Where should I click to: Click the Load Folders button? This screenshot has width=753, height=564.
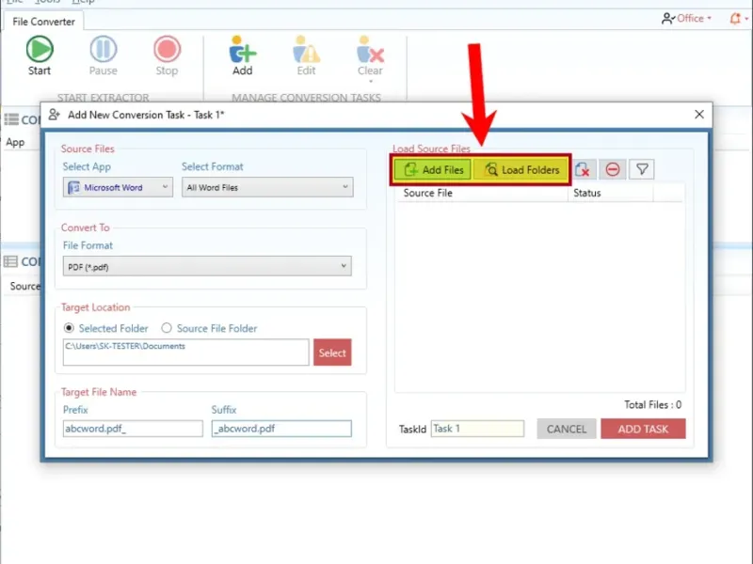(x=521, y=170)
